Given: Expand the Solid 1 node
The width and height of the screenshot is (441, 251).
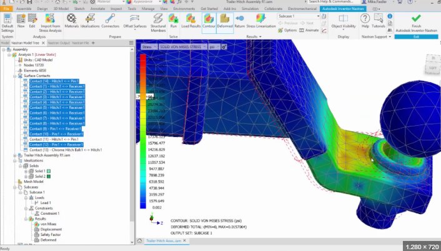Looking at the screenshot, I should (26, 172).
